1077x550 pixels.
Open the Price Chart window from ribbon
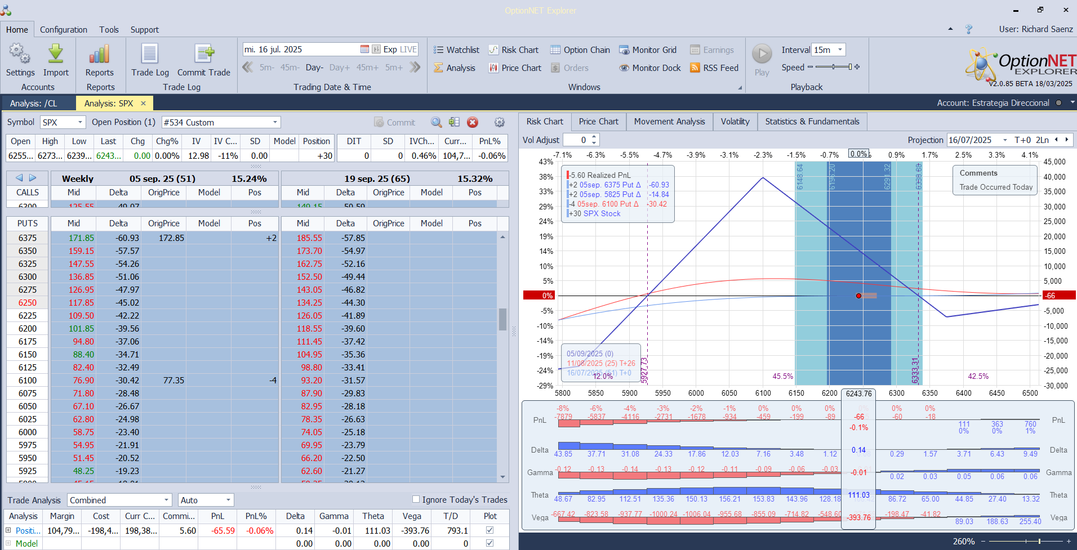515,68
